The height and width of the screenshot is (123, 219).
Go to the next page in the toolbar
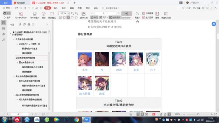119,13
